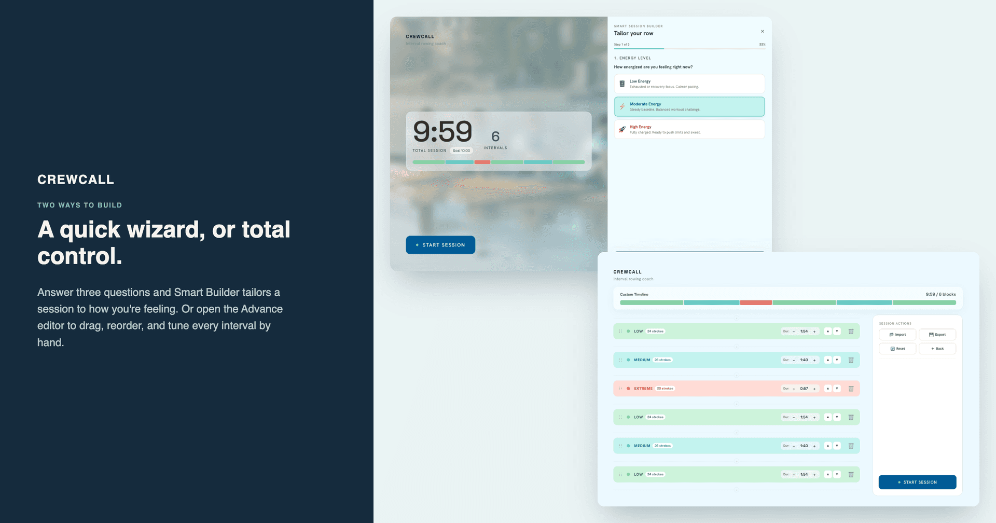Click the '9:59 / 6 blocks' summary
Screen dimensions: 996x523
(x=940, y=294)
